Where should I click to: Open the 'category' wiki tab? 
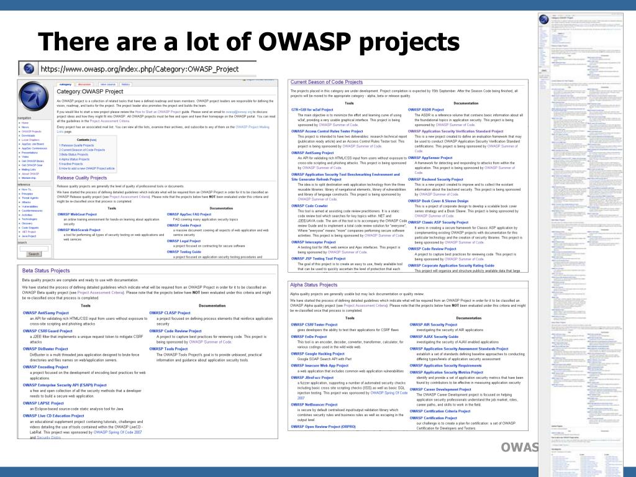(65, 84)
